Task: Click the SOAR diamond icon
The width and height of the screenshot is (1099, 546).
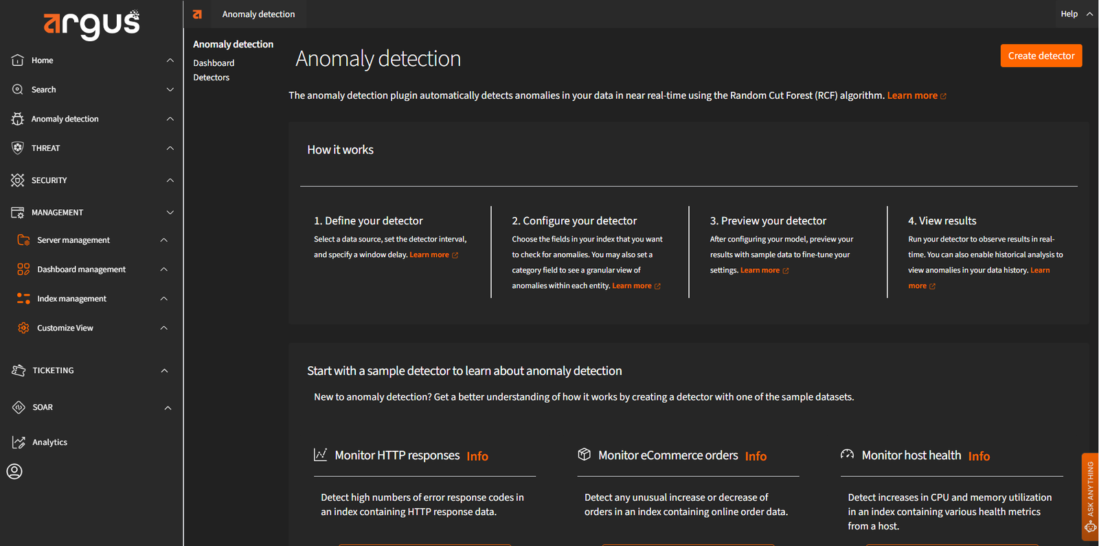Action: click(19, 407)
